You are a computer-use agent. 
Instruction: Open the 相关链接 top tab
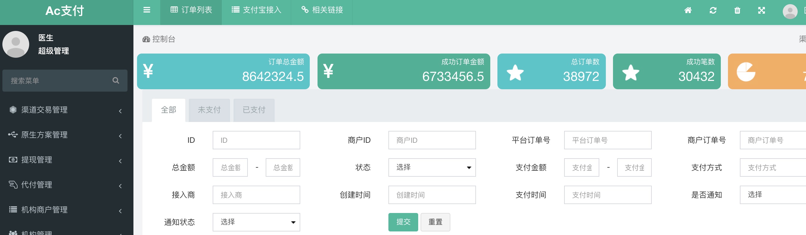click(322, 12)
